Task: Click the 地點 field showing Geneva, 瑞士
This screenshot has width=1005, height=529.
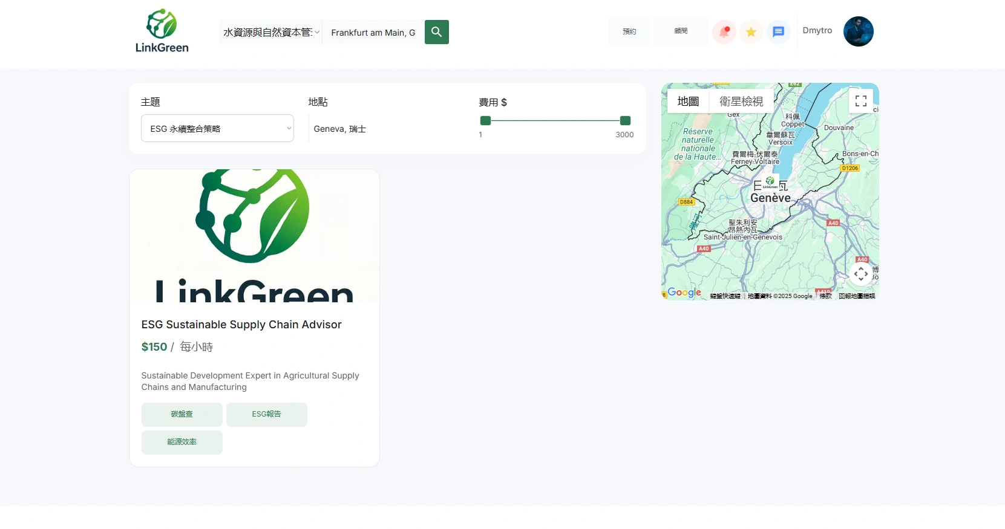Action: point(387,129)
